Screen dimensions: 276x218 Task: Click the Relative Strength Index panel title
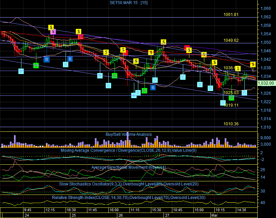129,198
